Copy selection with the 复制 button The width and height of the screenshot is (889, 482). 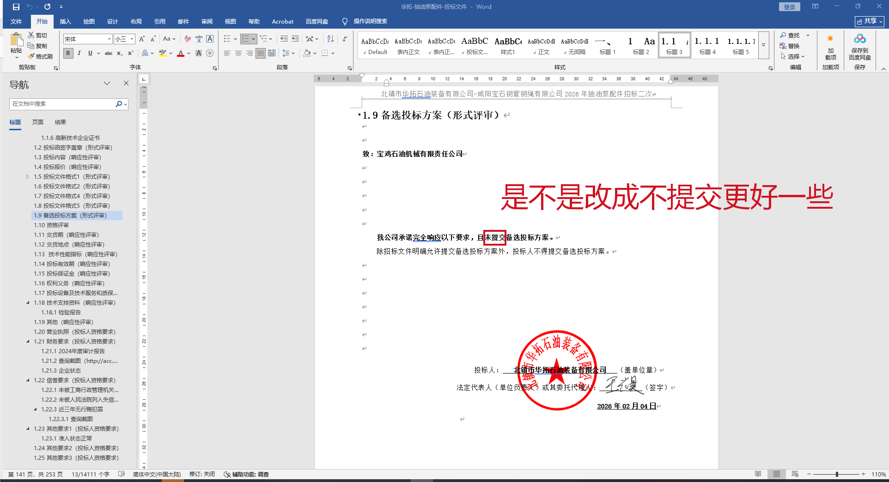coord(37,46)
